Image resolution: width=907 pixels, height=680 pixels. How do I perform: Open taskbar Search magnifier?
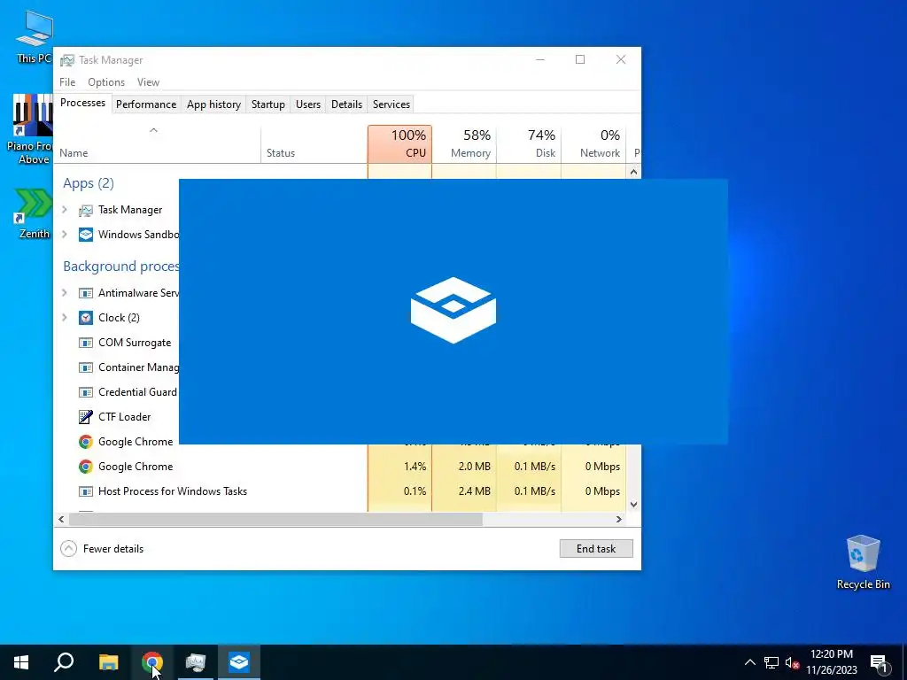click(x=64, y=662)
